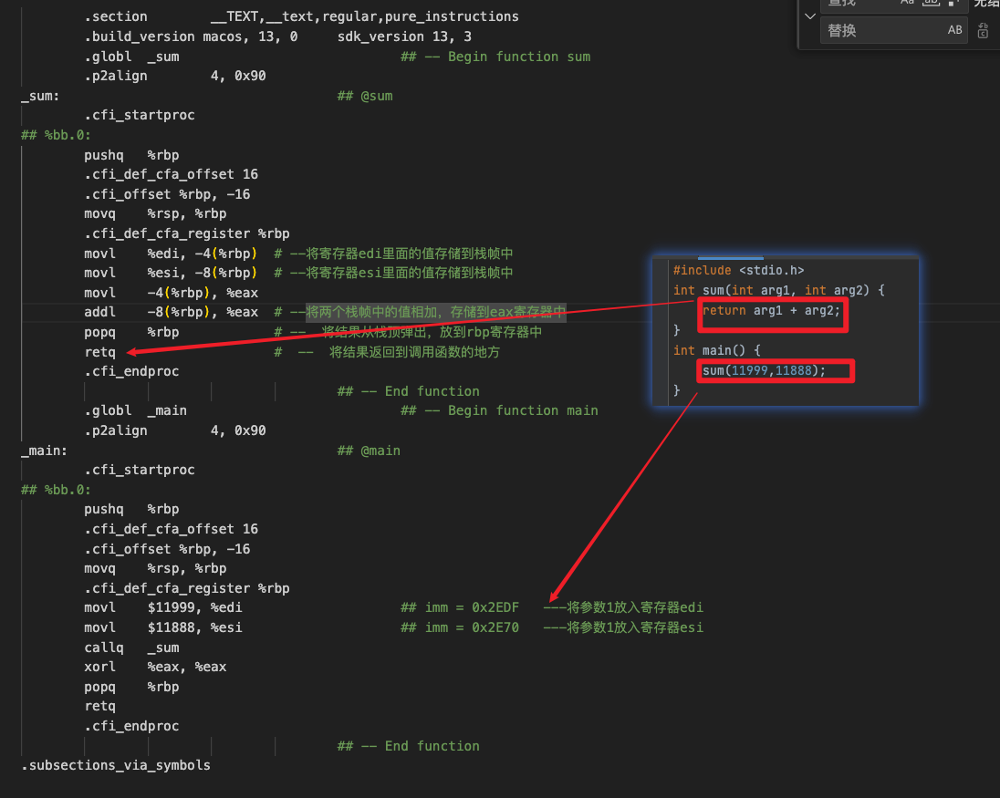The image size is (1000, 798).
Task: Click the '.globl _sum' directive
Action: pyautogui.click(x=131, y=57)
